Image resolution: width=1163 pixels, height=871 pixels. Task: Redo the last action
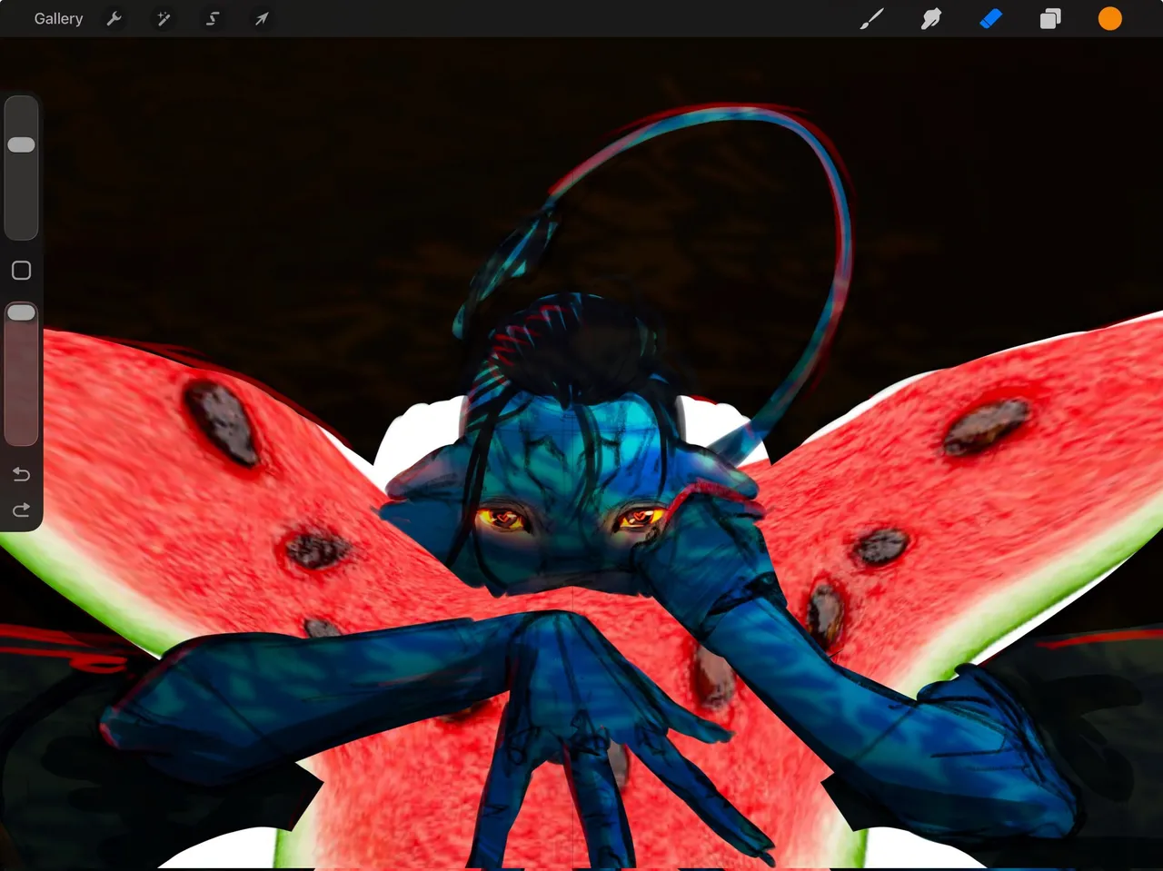pos(21,510)
